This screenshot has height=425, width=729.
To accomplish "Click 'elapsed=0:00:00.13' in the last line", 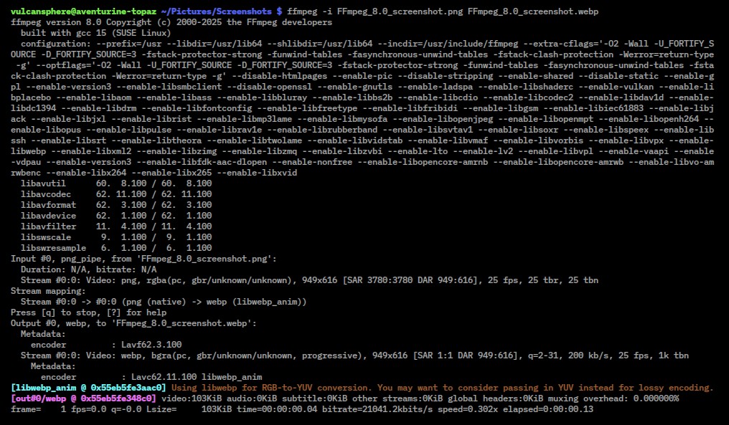I will point(548,409).
